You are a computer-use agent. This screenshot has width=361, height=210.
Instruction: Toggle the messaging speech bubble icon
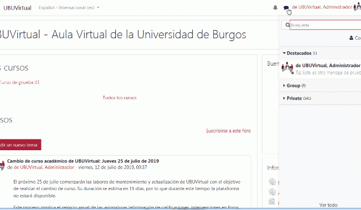[x=286, y=8]
